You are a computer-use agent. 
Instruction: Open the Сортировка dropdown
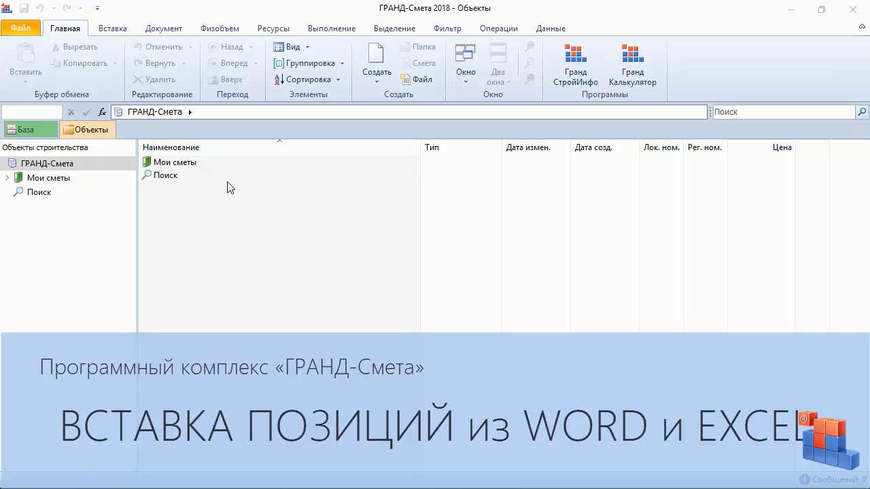coord(307,79)
